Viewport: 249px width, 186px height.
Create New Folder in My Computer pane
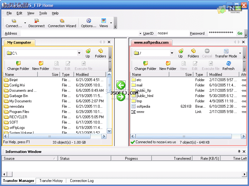tap(41, 66)
